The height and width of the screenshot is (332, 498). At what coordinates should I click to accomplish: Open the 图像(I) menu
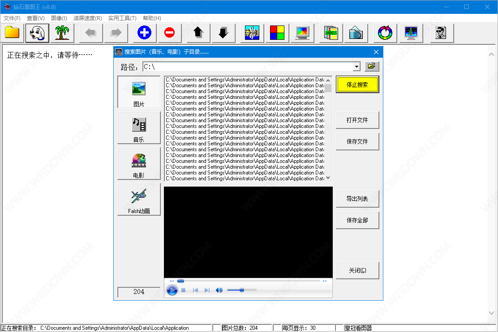[x=59, y=18]
